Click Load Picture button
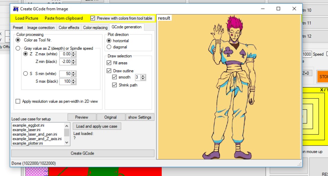Viewport: 328px width, 176px height. click(27, 18)
